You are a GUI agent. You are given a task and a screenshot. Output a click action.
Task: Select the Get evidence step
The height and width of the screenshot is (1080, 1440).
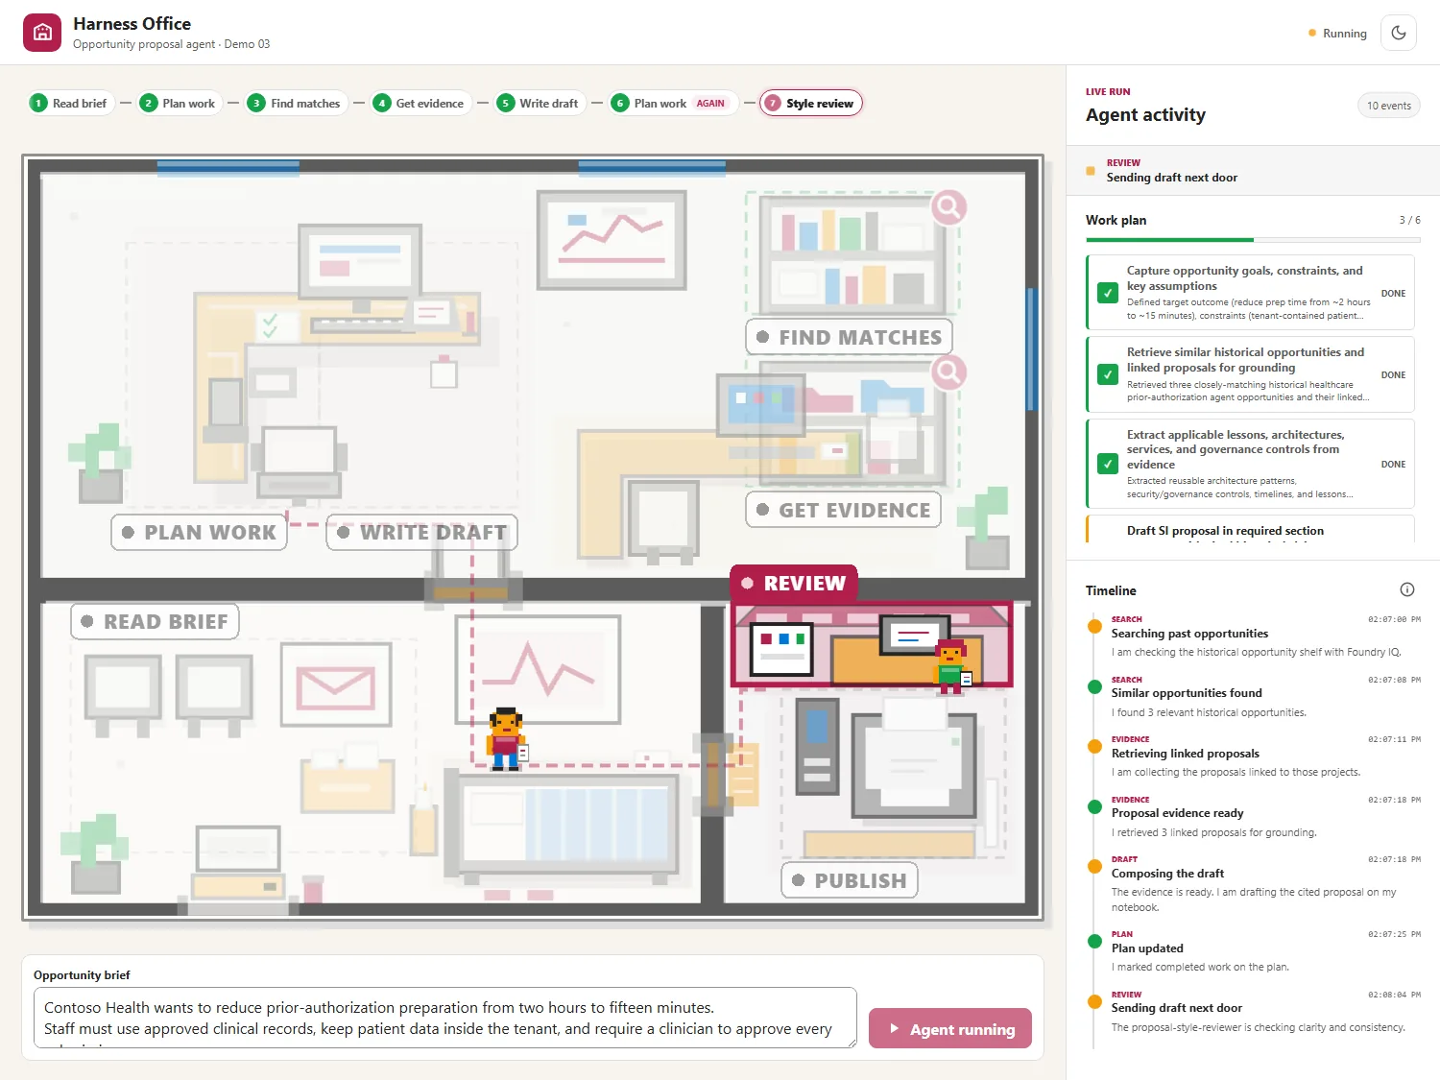click(x=421, y=103)
